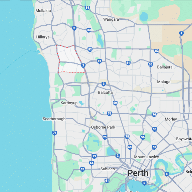The image size is (192, 192).
Task: Select route 2 shield right of route 72
Action: (118, 156)
